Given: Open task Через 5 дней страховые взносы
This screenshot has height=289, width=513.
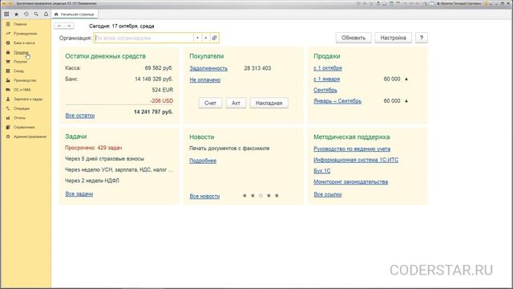Looking at the screenshot, I should click(x=105, y=159).
